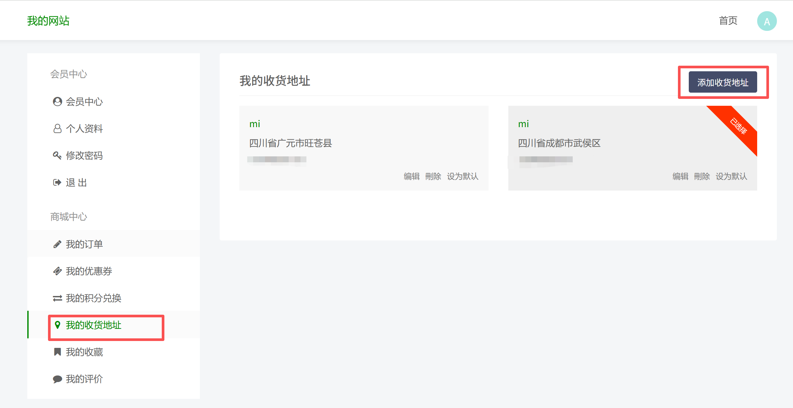This screenshot has height=408, width=793.
Task: Click the 个人资料 person icon
Action: tap(58, 128)
